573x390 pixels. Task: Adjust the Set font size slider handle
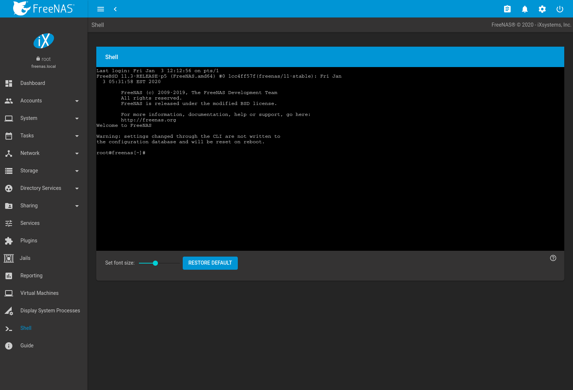[x=155, y=263]
